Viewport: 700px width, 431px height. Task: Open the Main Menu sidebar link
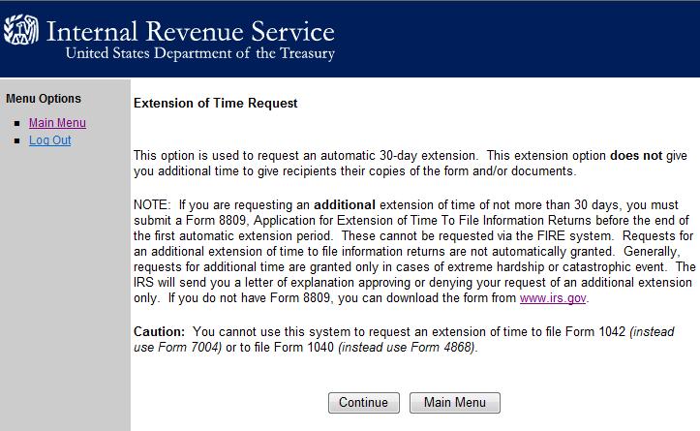click(x=57, y=123)
